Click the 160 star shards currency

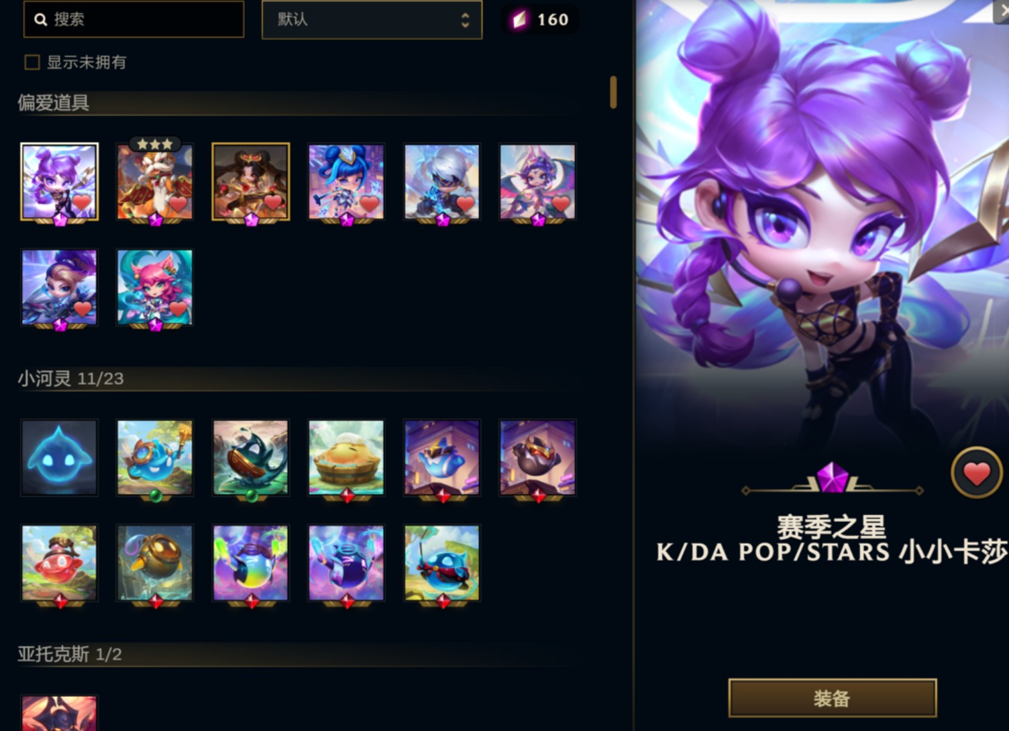[x=541, y=19]
